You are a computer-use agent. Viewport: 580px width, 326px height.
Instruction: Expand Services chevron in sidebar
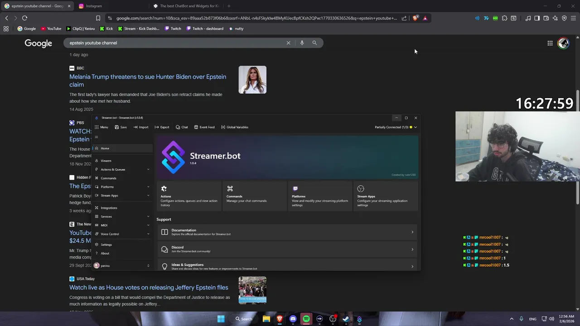pyautogui.click(x=148, y=216)
